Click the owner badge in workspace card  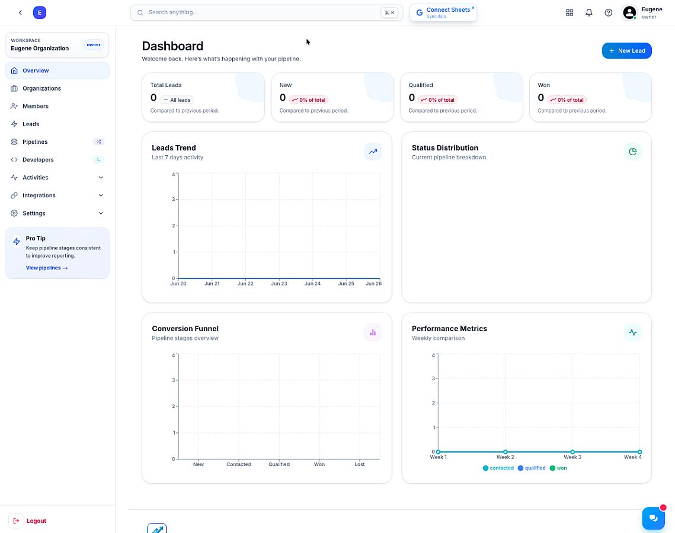point(94,45)
